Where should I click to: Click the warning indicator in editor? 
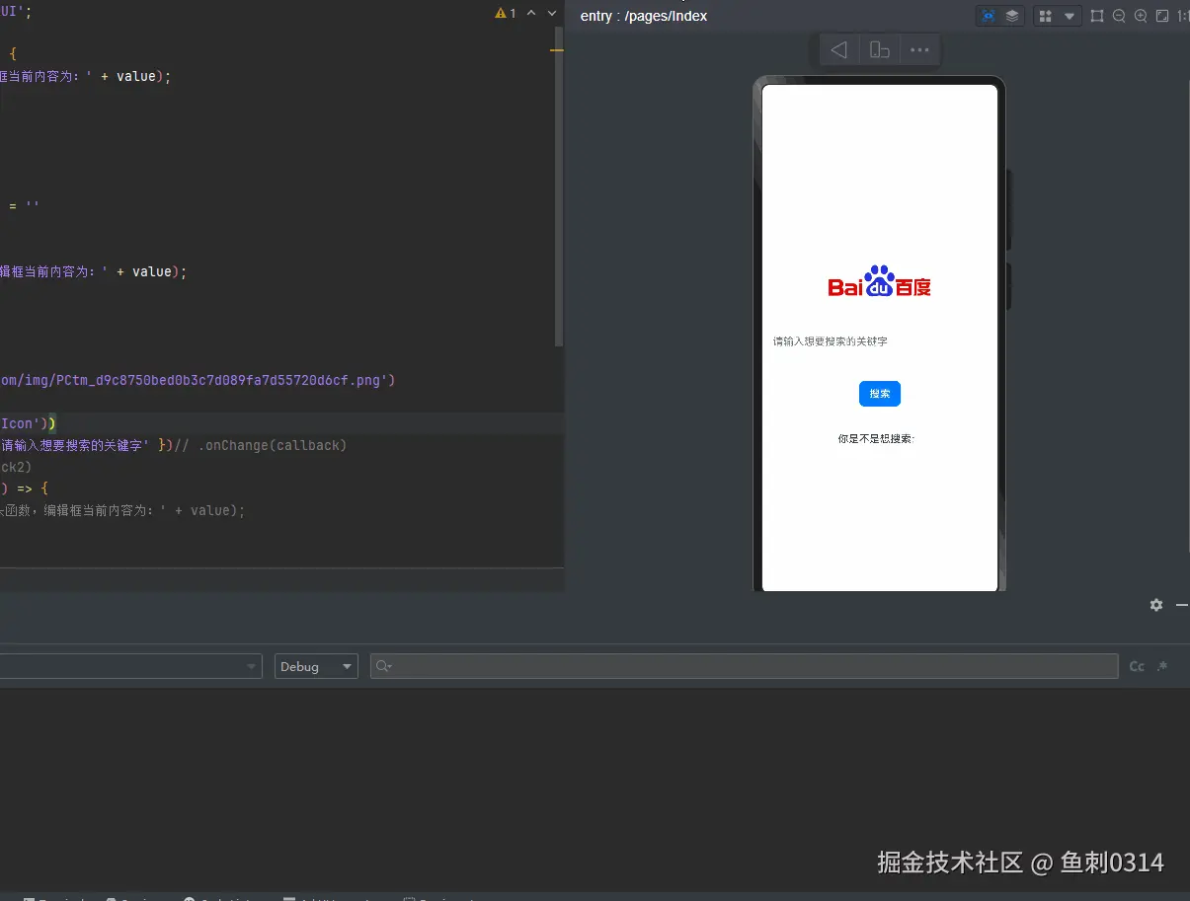(x=505, y=14)
